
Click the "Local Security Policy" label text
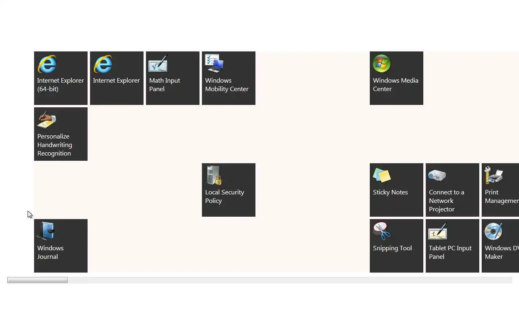coord(225,196)
